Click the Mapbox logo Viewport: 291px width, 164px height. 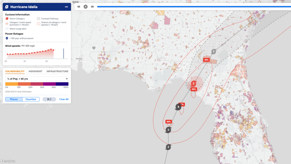(x=9, y=161)
